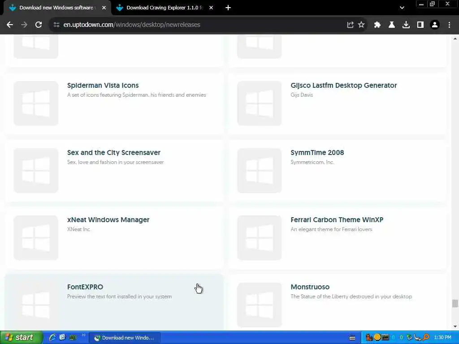The width and height of the screenshot is (459, 344).
Task: Open Monstruoso app listing
Action: tap(310, 287)
